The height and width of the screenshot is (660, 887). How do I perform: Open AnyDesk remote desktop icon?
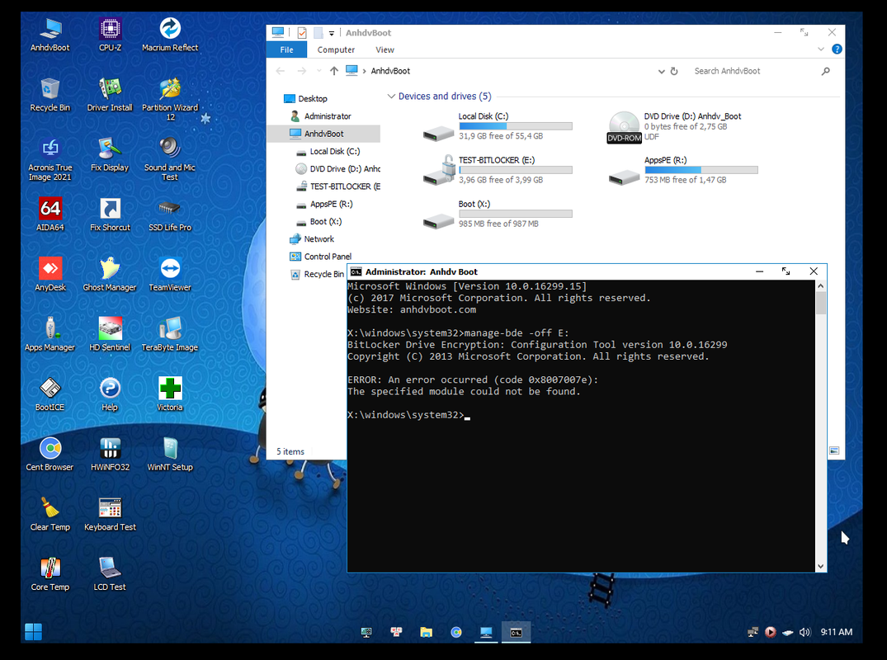(x=50, y=275)
